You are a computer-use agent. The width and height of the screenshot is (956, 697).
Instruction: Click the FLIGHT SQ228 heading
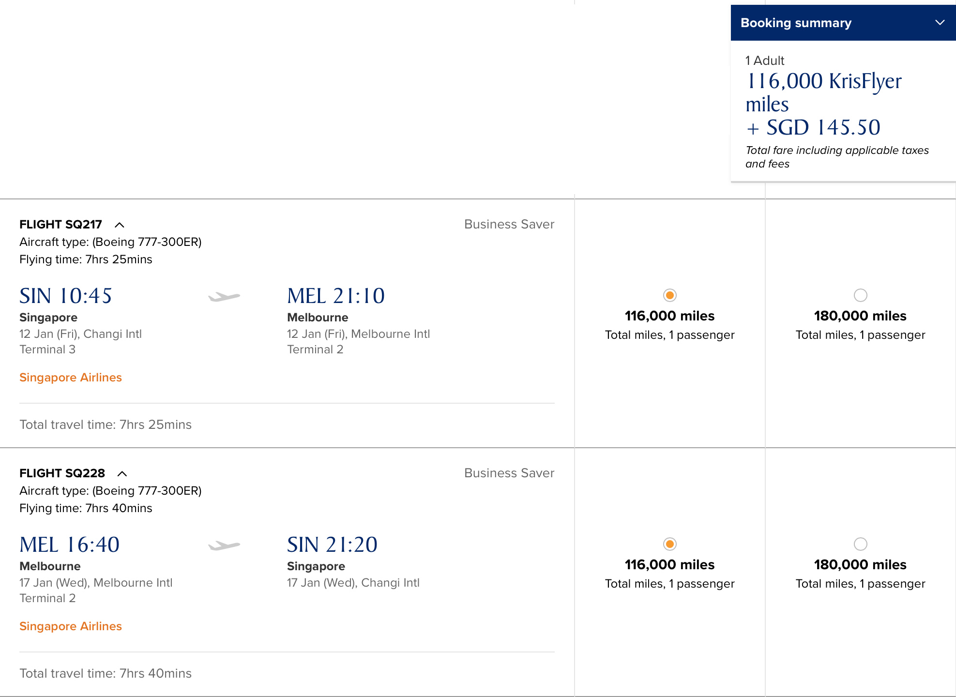coord(62,473)
